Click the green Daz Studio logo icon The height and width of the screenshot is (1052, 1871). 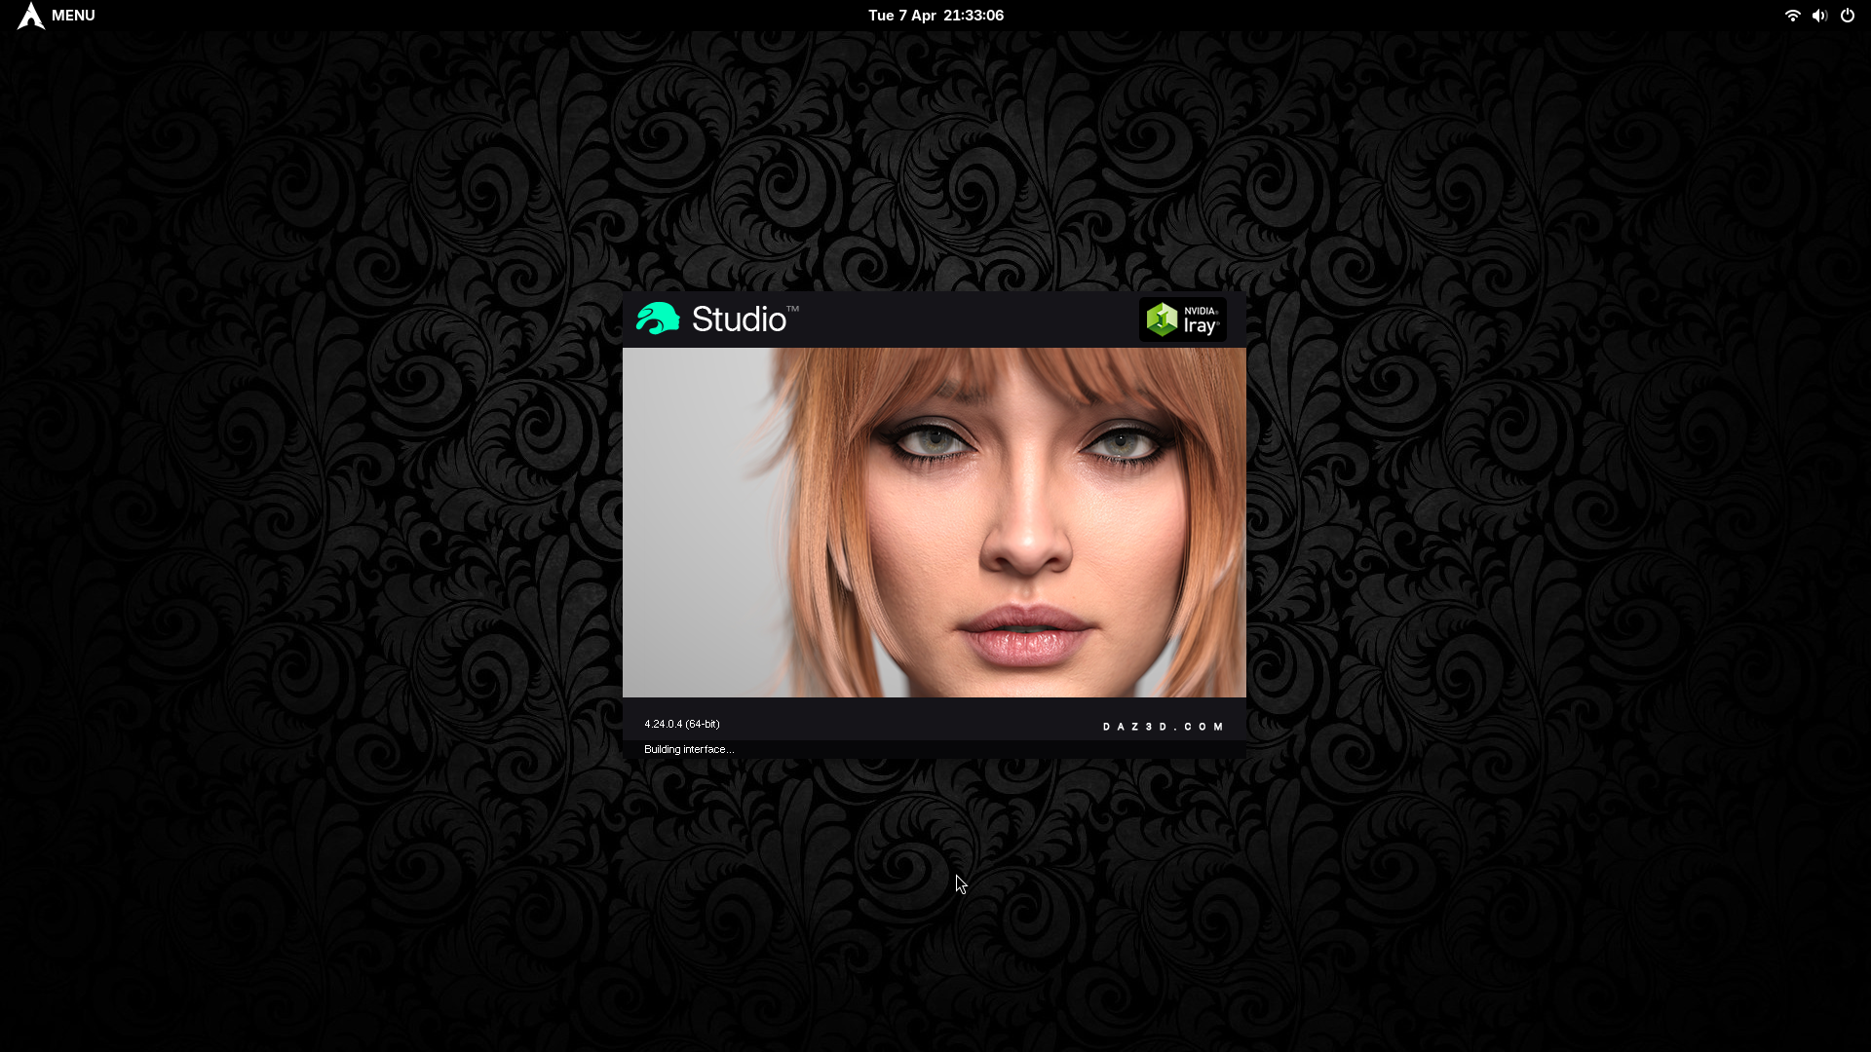(x=658, y=319)
